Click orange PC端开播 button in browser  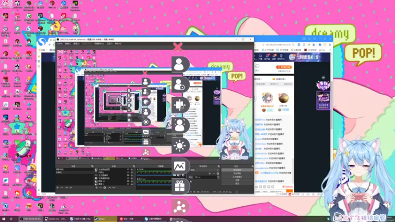click(x=284, y=67)
